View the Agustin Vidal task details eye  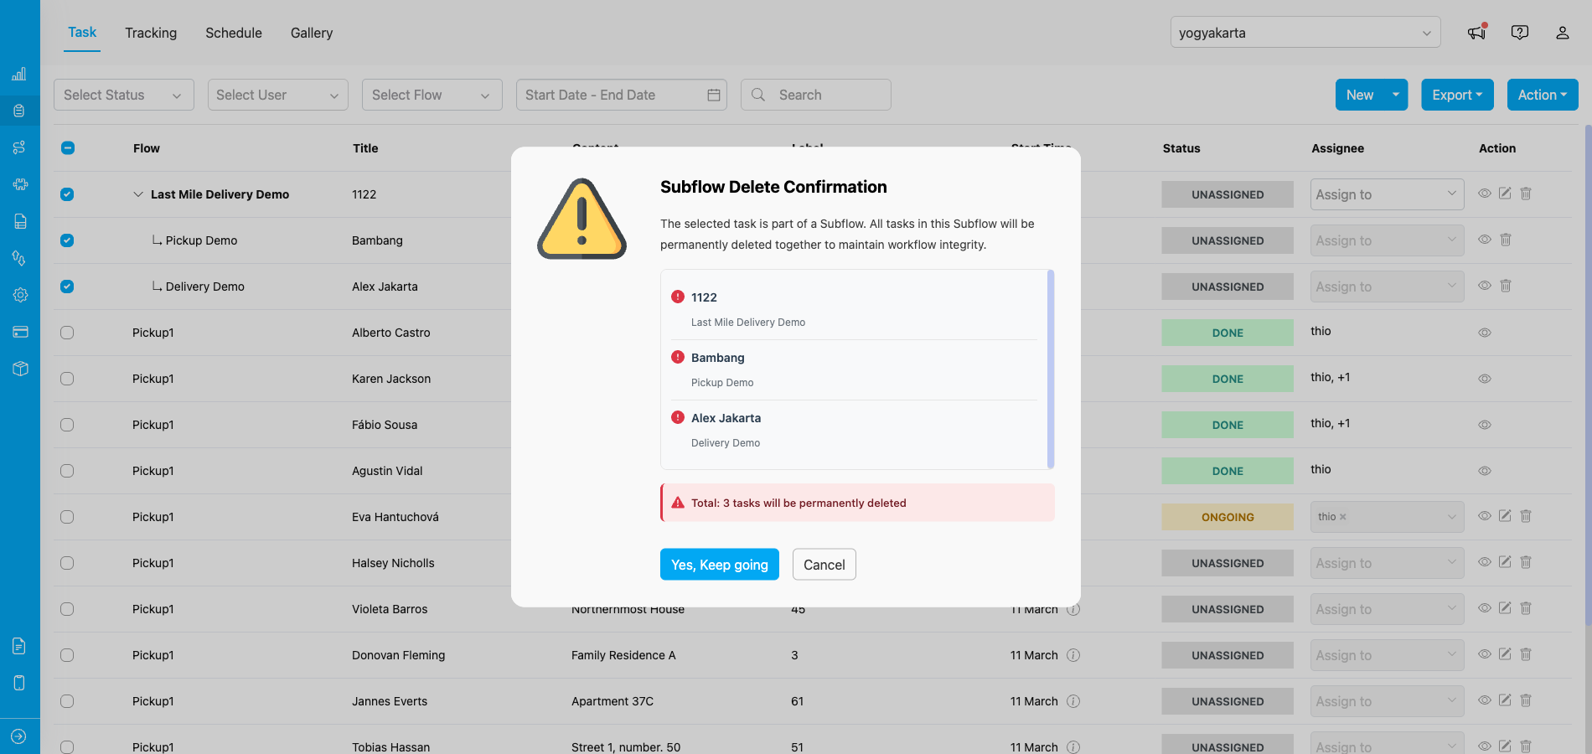pyautogui.click(x=1485, y=471)
